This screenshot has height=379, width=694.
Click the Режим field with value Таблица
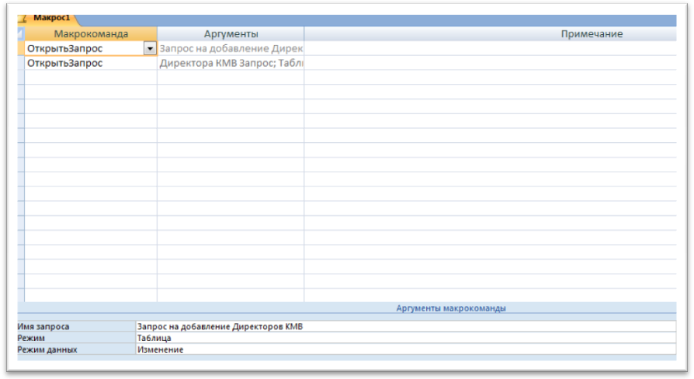(x=406, y=338)
